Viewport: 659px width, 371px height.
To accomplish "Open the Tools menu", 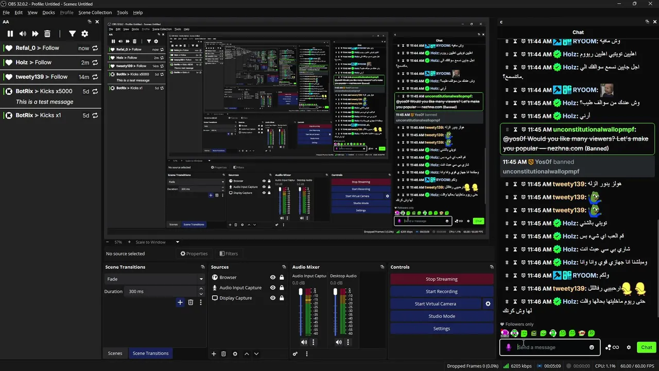I will point(123,12).
